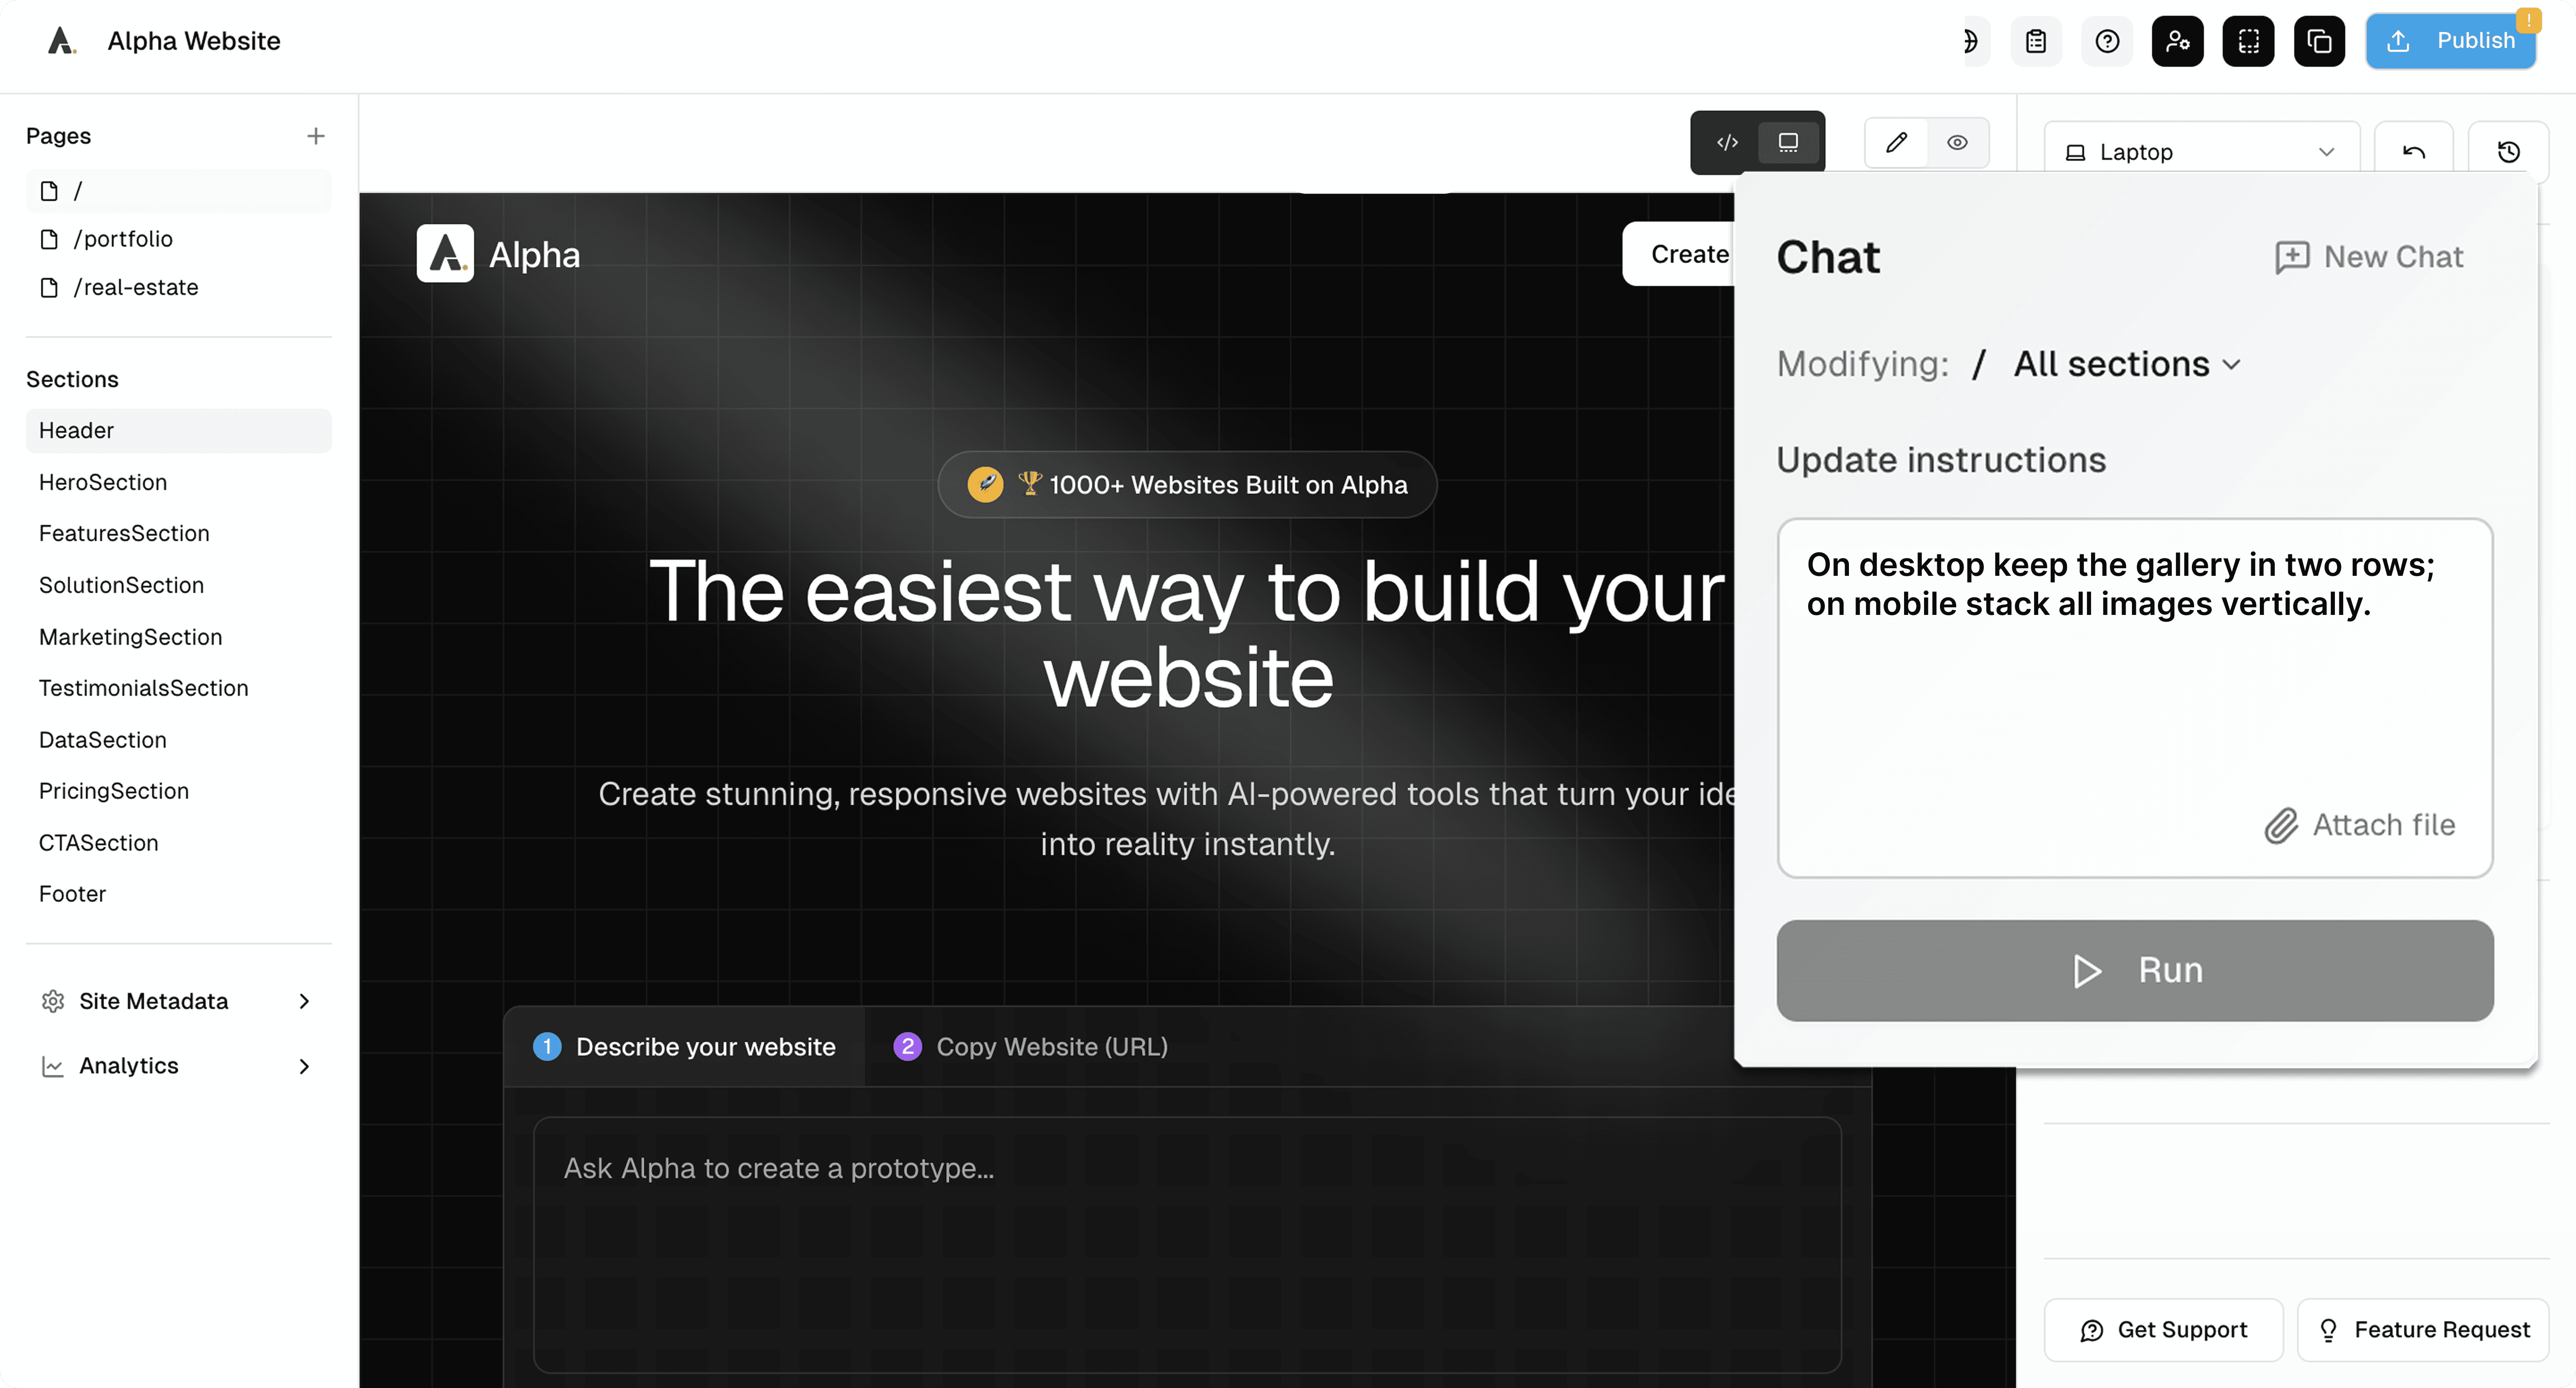
Task: Switch to code view toggle
Action: pos(1727,142)
